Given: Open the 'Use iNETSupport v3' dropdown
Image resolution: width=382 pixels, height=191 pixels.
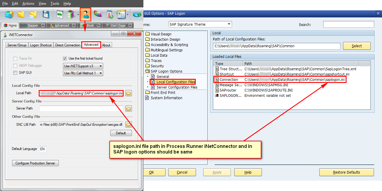Looking at the screenshot, I should click(82, 66).
